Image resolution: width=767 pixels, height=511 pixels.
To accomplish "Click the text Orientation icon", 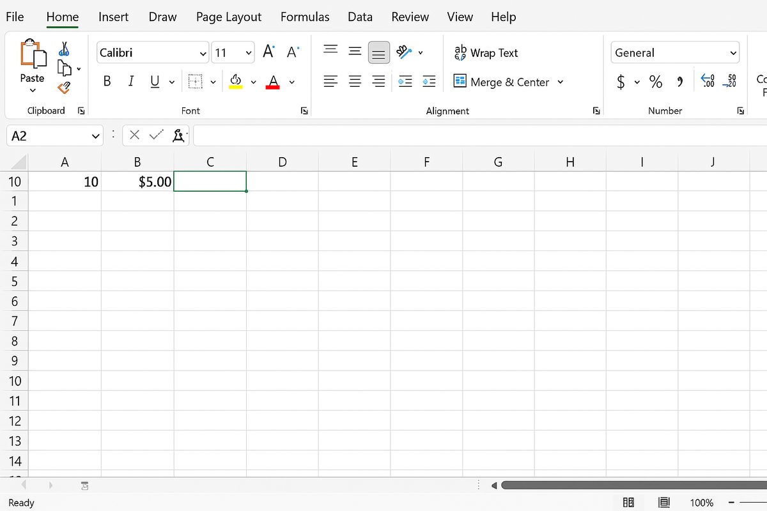I will point(403,52).
